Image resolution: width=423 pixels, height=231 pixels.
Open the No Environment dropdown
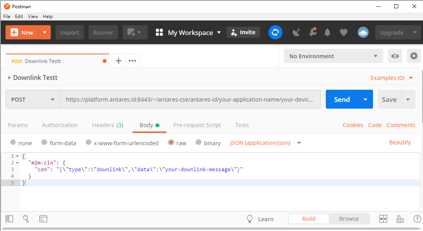coord(333,56)
